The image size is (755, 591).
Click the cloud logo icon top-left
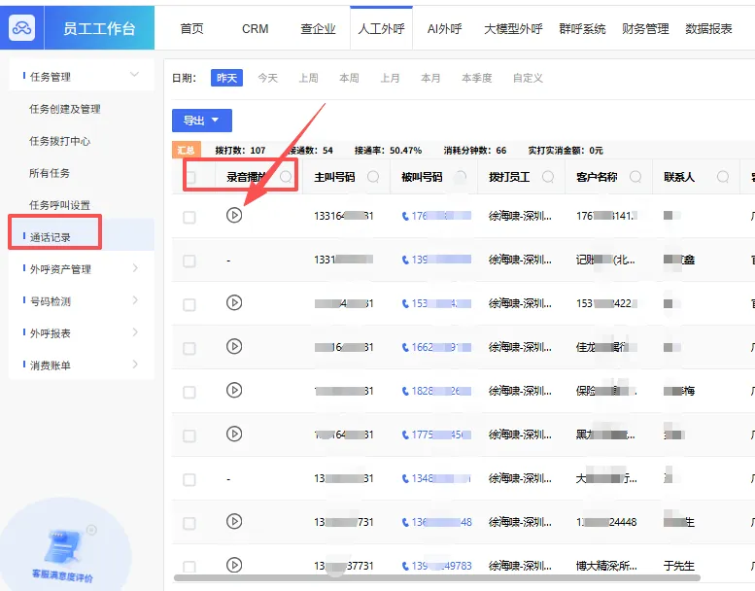pos(21,28)
